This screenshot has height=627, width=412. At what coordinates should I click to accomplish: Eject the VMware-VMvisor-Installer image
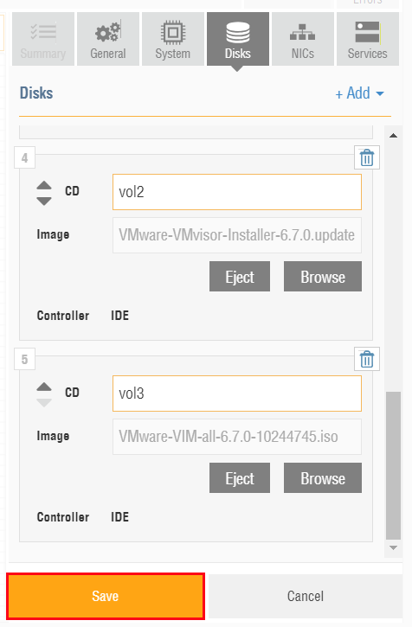(x=240, y=277)
